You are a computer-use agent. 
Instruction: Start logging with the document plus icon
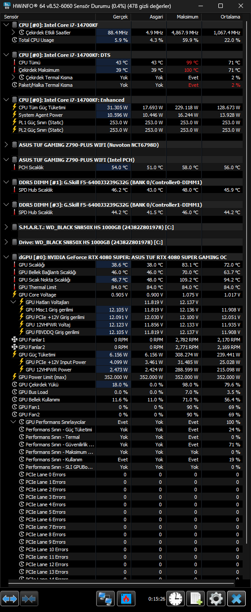(x=195, y=599)
